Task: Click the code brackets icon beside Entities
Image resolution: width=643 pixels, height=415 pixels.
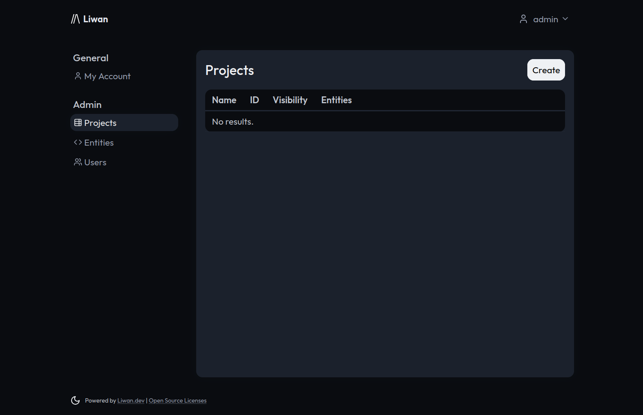Action: coord(78,143)
